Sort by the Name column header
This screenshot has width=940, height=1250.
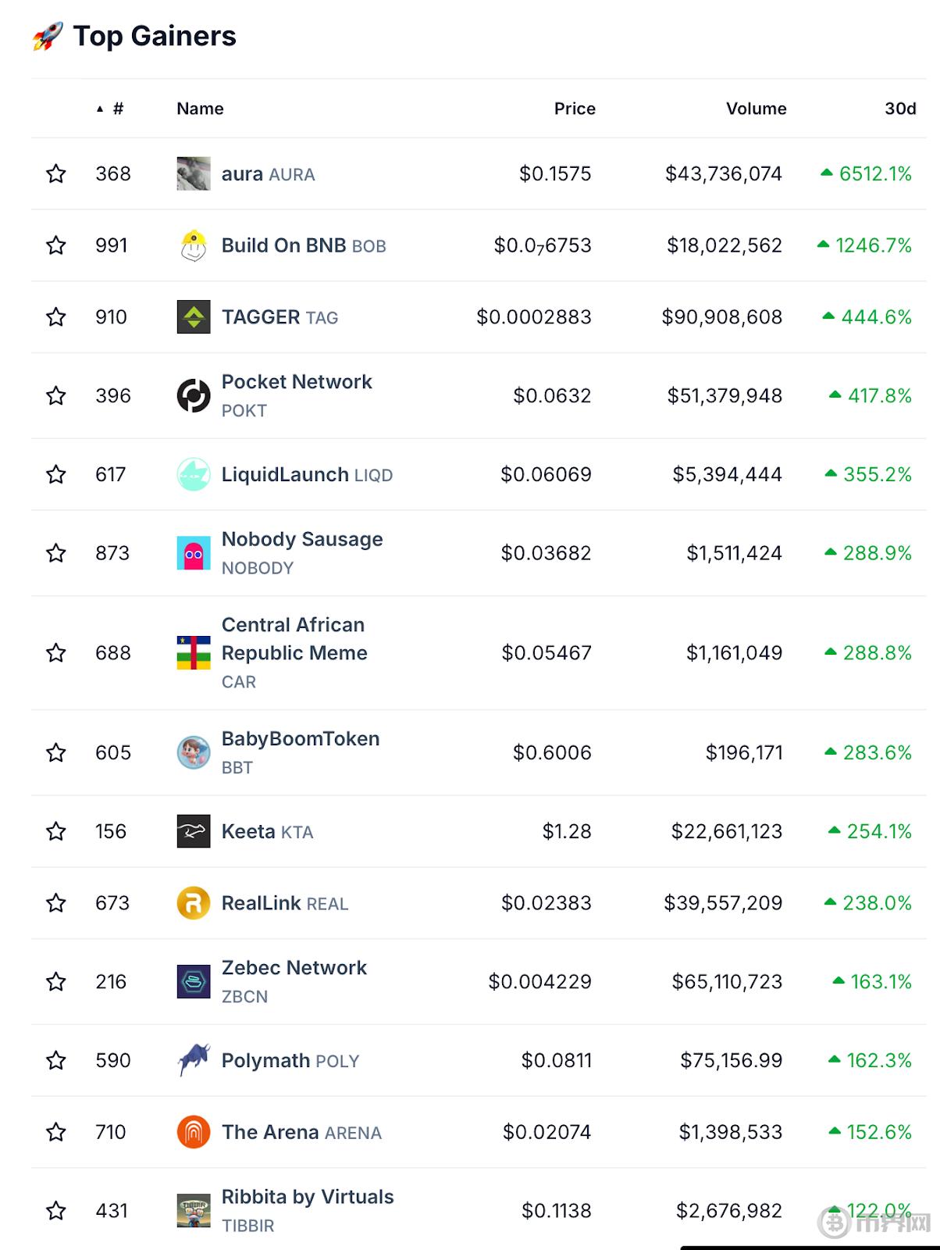(200, 109)
